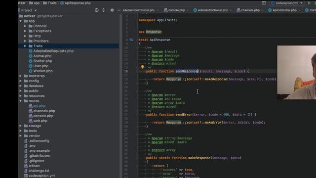The width and height of the screenshot is (316, 178).
Task: Click the sendResponse function name
Action: [x=187, y=71]
